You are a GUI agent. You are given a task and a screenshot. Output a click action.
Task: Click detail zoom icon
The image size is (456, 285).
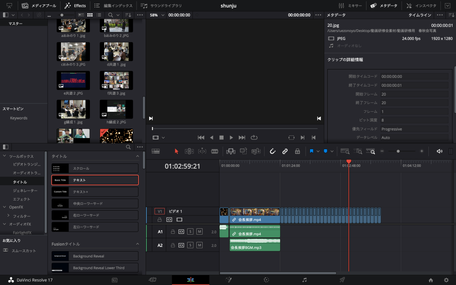pos(358,151)
